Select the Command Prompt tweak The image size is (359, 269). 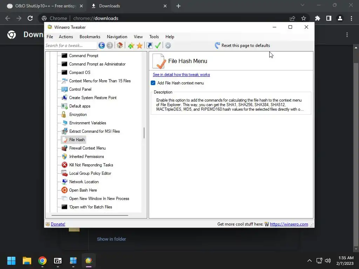83,56
